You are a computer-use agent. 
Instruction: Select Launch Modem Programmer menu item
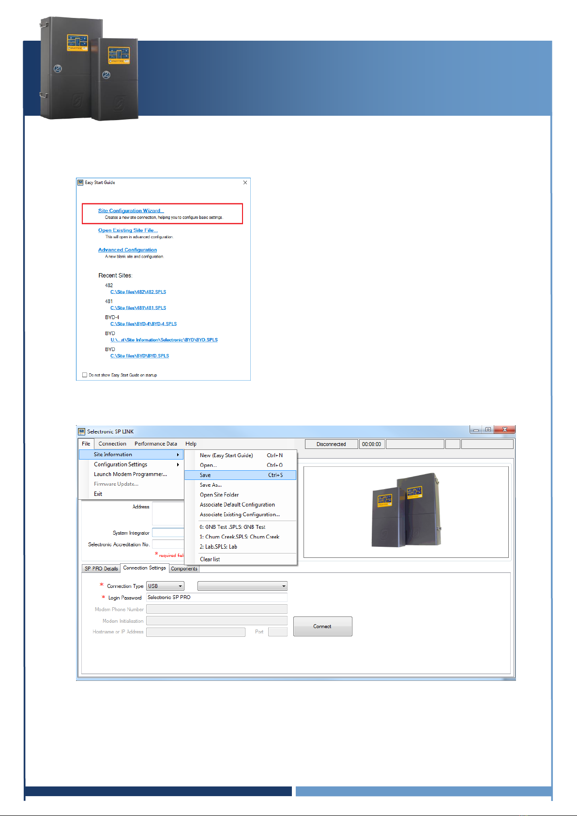(131, 475)
